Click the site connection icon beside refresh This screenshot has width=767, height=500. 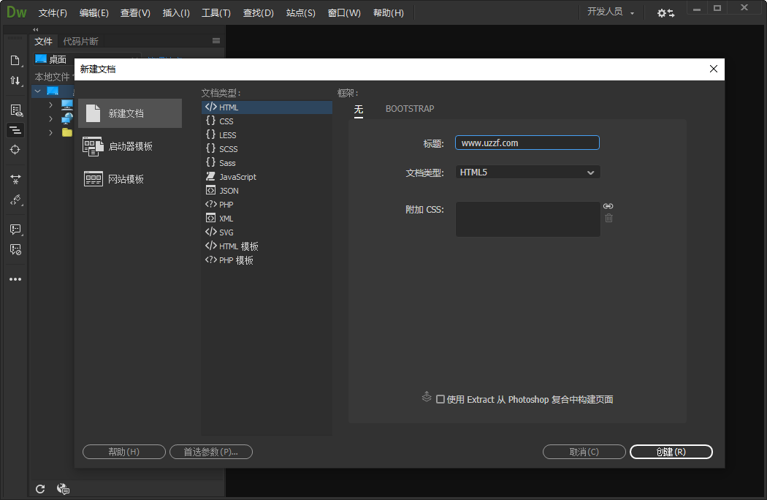click(x=63, y=489)
